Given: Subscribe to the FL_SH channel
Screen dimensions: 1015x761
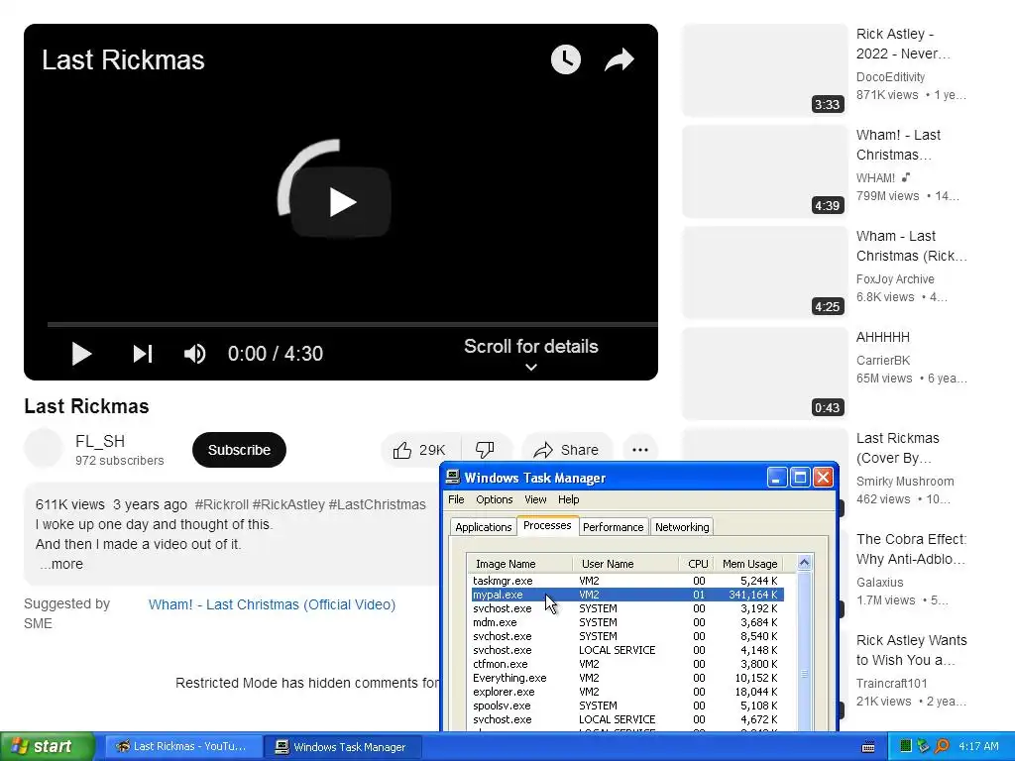Looking at the screenshot, I should (239, 450).
